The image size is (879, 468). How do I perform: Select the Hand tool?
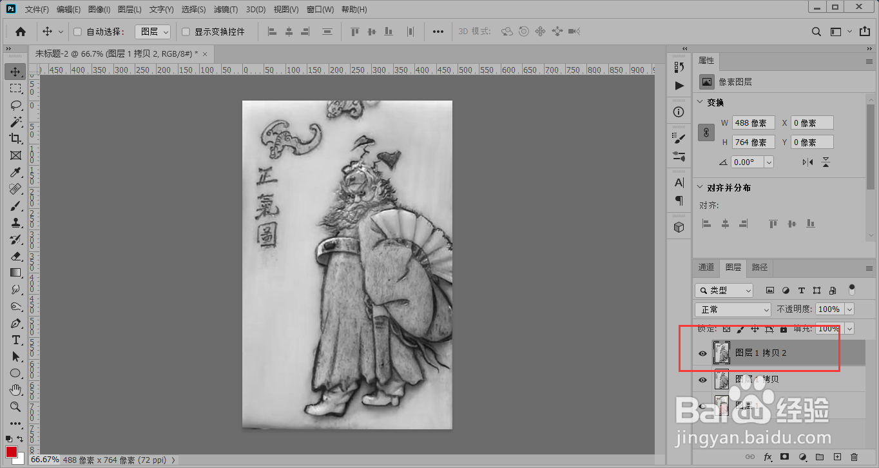pos(15,390)
